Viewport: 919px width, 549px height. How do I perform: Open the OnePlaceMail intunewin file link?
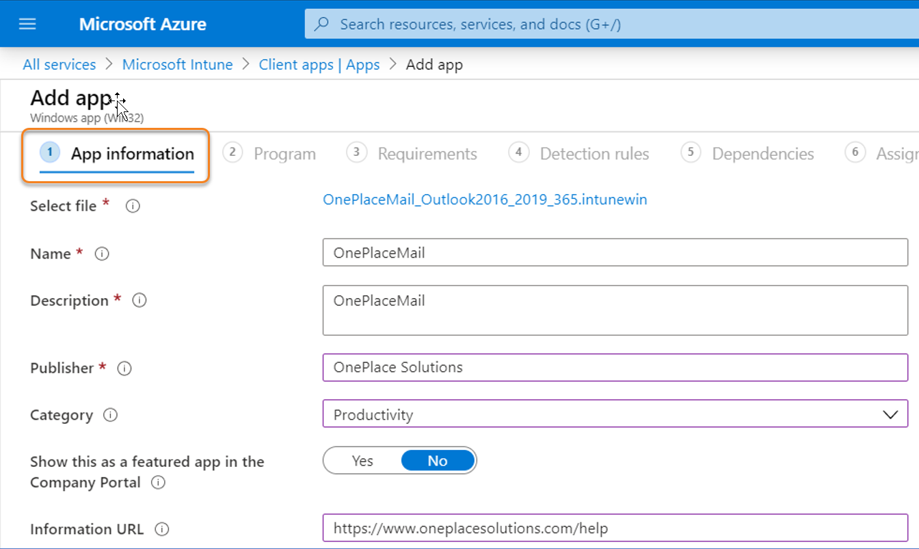[x=485, y=200]
